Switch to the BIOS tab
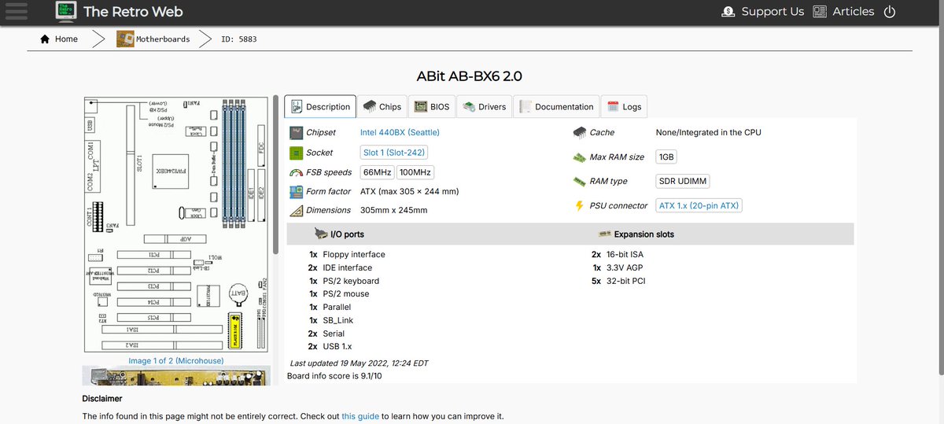This screenshot has height=424, width=944. click(x=431, y=106)
